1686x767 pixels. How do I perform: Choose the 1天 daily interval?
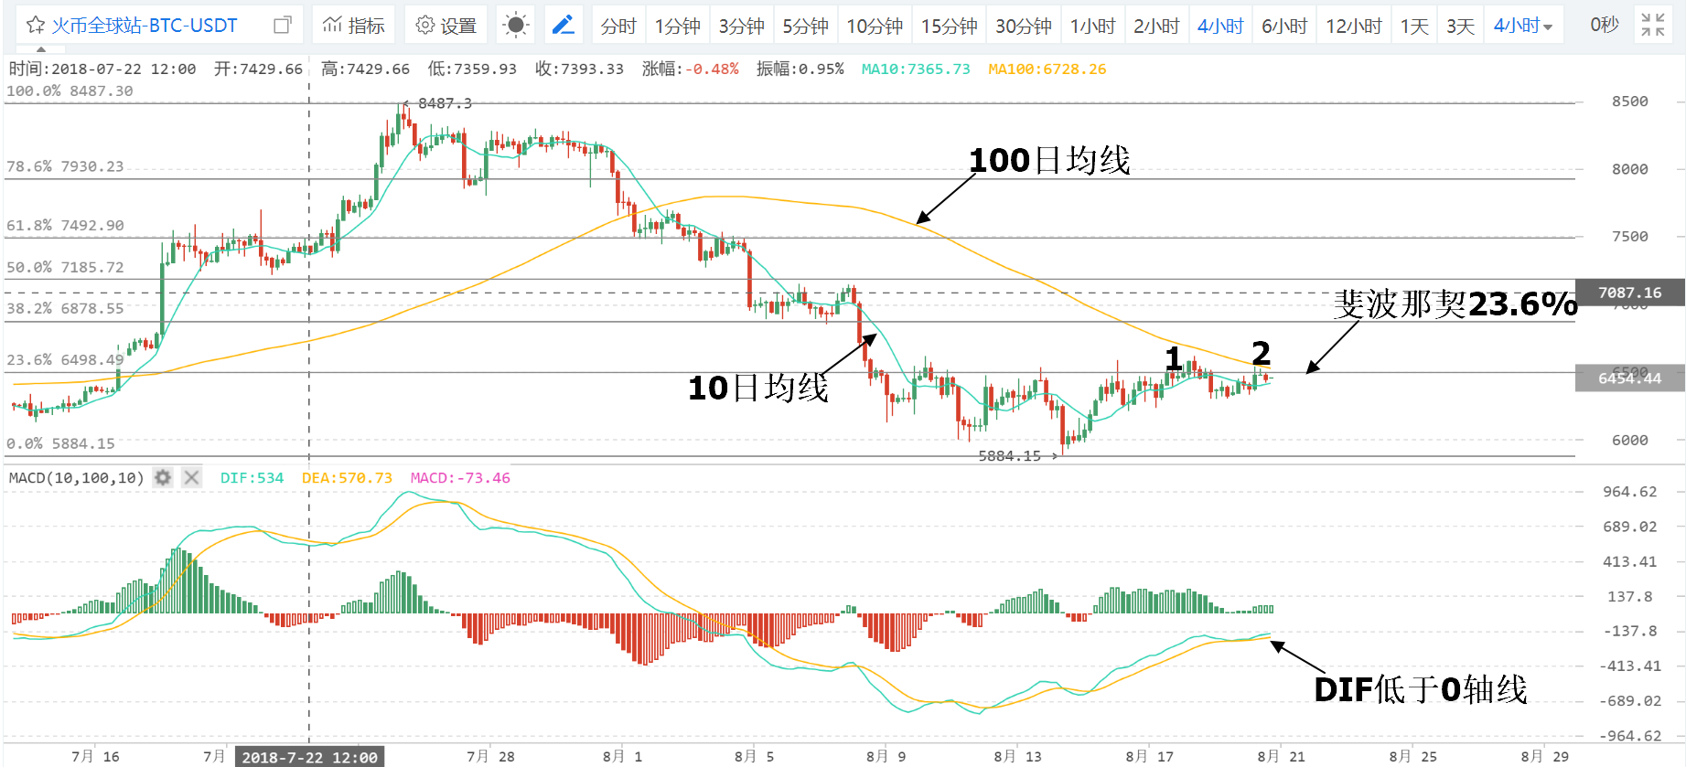tap(1414, 26)
